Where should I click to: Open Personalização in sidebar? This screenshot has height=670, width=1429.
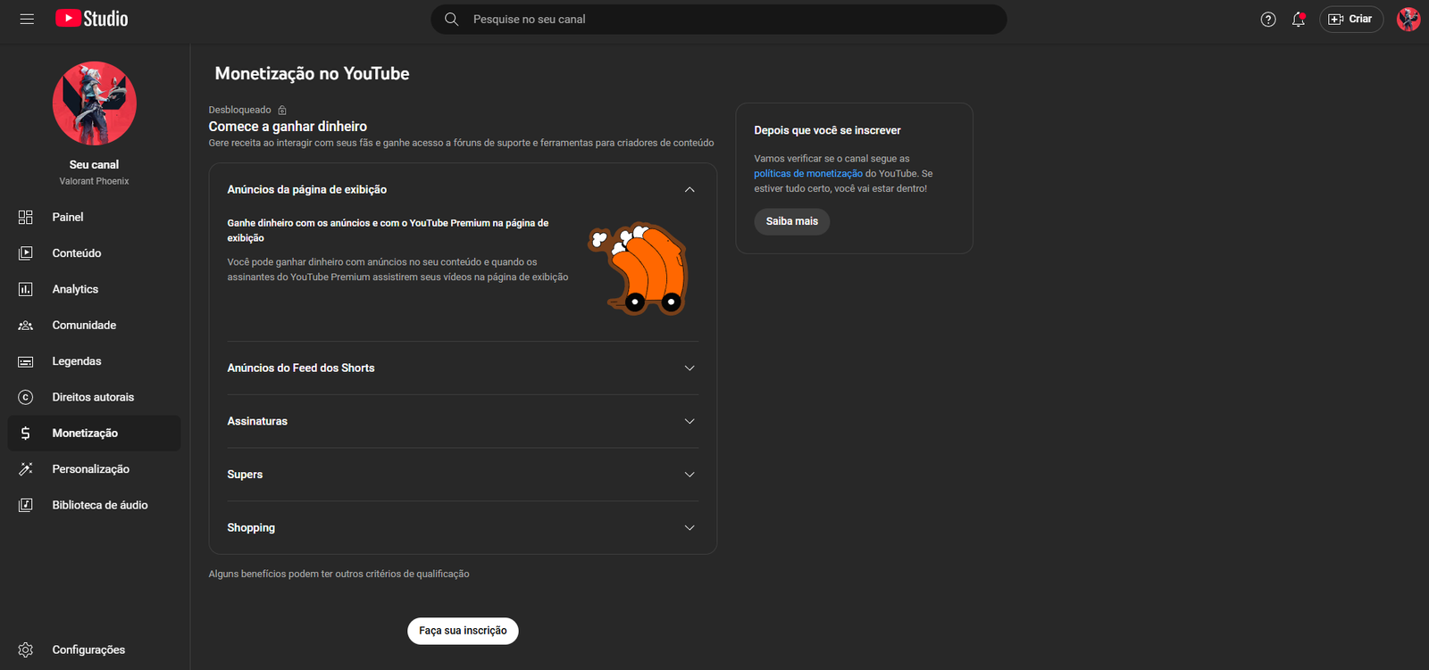[x=95, y=469]
